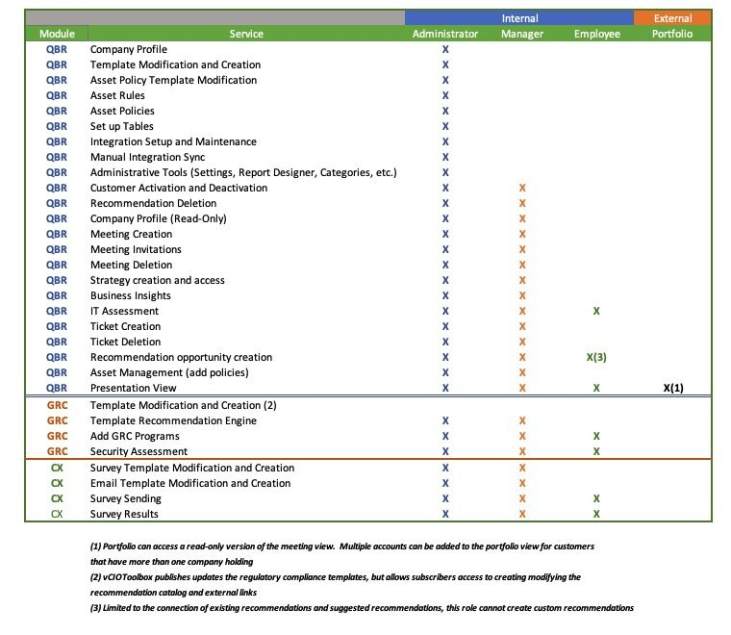Select the 'Business Insights' service

pos(131,295)
